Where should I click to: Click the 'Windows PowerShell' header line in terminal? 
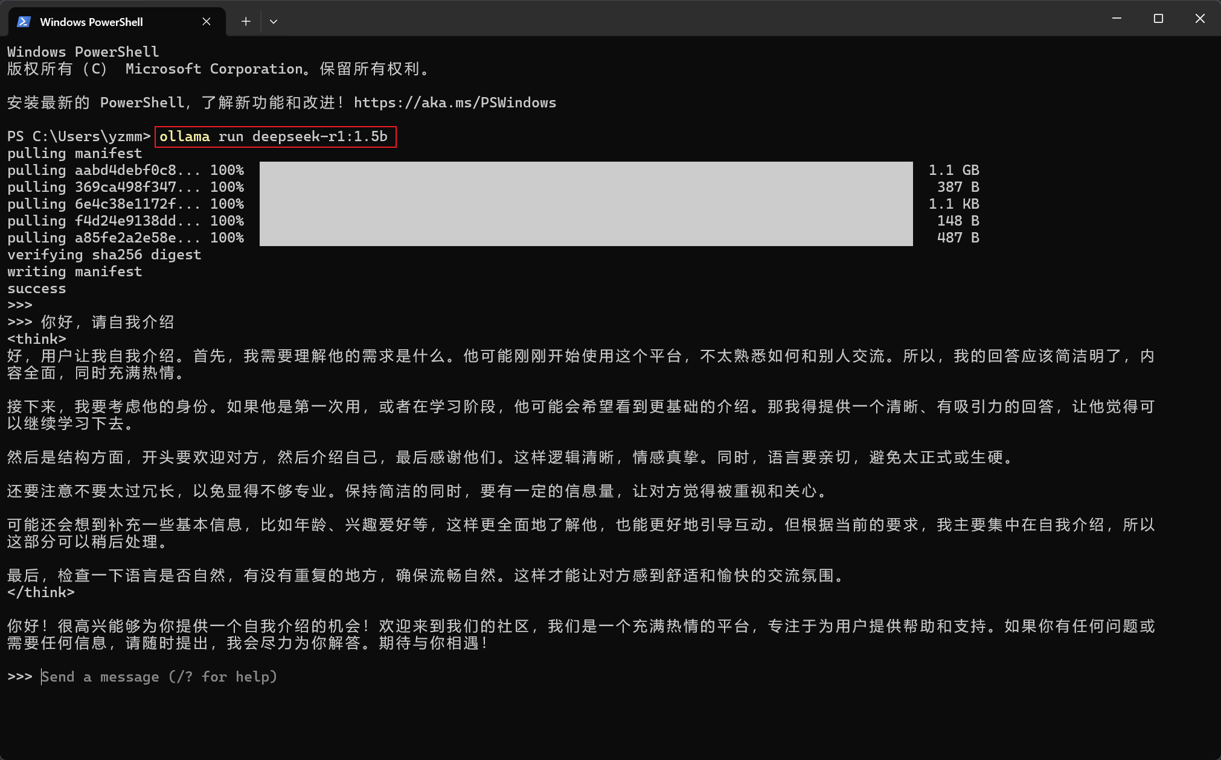click(x=83, y=52)
